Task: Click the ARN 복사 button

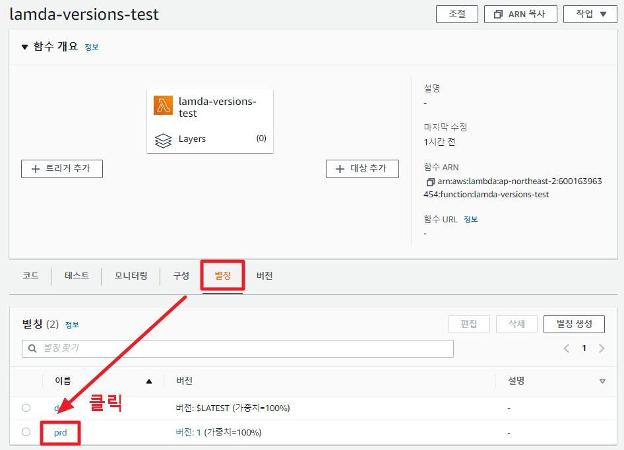Action: point(520,15)
